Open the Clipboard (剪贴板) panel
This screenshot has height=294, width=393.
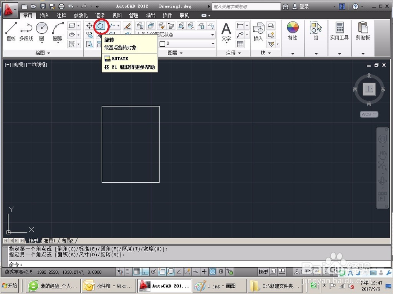point(363,38)
